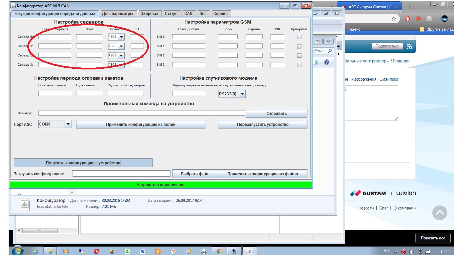Open the COM6 port dropdown
Image resolution: width=454 pixels, height=255 pixels.
(x=68, y=124)
